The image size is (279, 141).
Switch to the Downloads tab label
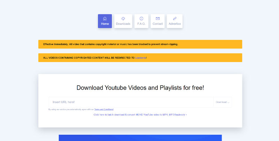pos(123,24)
